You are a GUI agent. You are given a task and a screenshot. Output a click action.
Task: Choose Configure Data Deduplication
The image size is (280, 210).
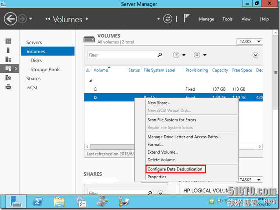click(175, 169)
